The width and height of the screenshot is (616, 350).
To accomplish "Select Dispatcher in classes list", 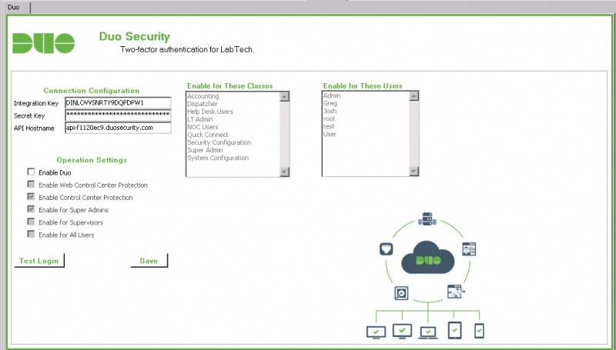I will (203, 104).
